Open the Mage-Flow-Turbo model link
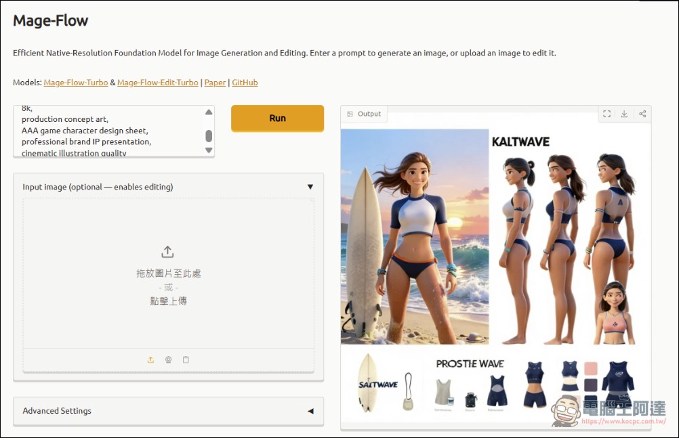This screenshot has width=679, height=438. pos(76,82)
